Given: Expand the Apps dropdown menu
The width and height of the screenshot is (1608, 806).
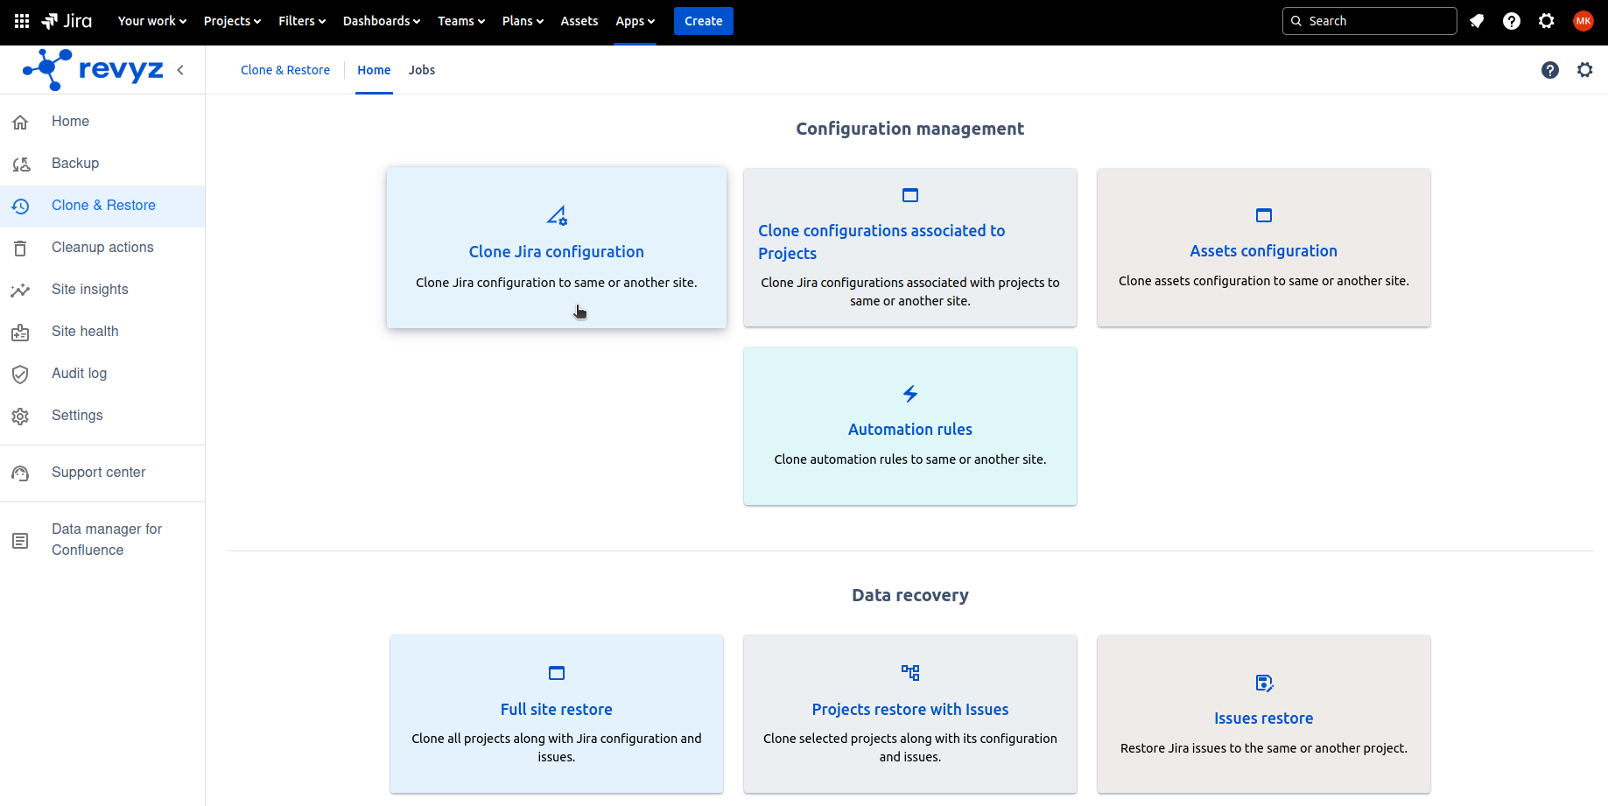Looking at the screenshot, I should point(635,21).
